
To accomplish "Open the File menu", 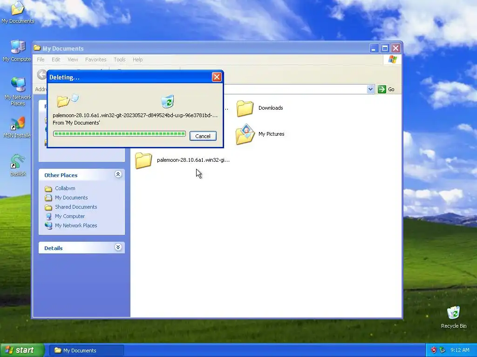I will point(41,59).
